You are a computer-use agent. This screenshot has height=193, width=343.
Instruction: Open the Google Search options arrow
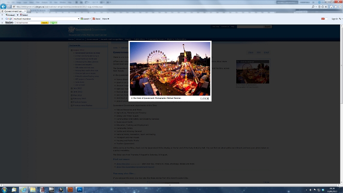tap(90, 19)
